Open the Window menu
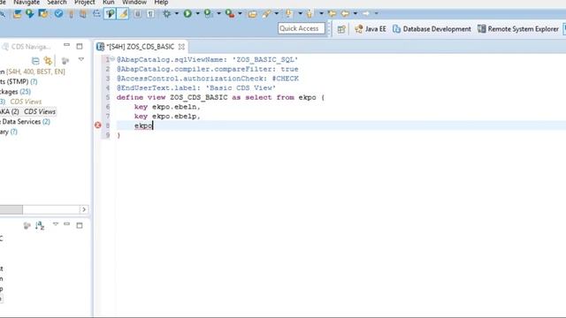Screen dimensions: 566x318 click(134, 3)
